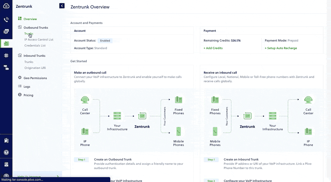331x182 pixels.
Task: Click Step 1 badge beside Create an Outbound Trunk
Action: 81,160
